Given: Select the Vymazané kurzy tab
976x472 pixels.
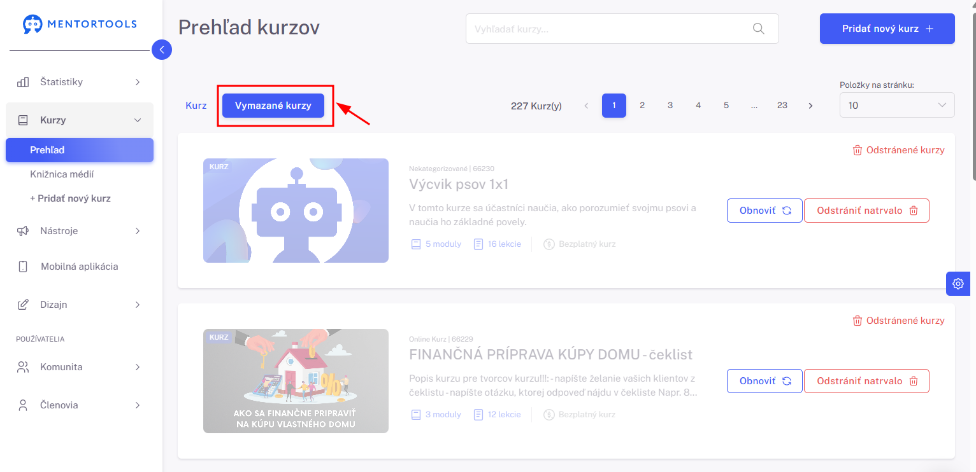Looking at the screenshot, I should [273, 106].
